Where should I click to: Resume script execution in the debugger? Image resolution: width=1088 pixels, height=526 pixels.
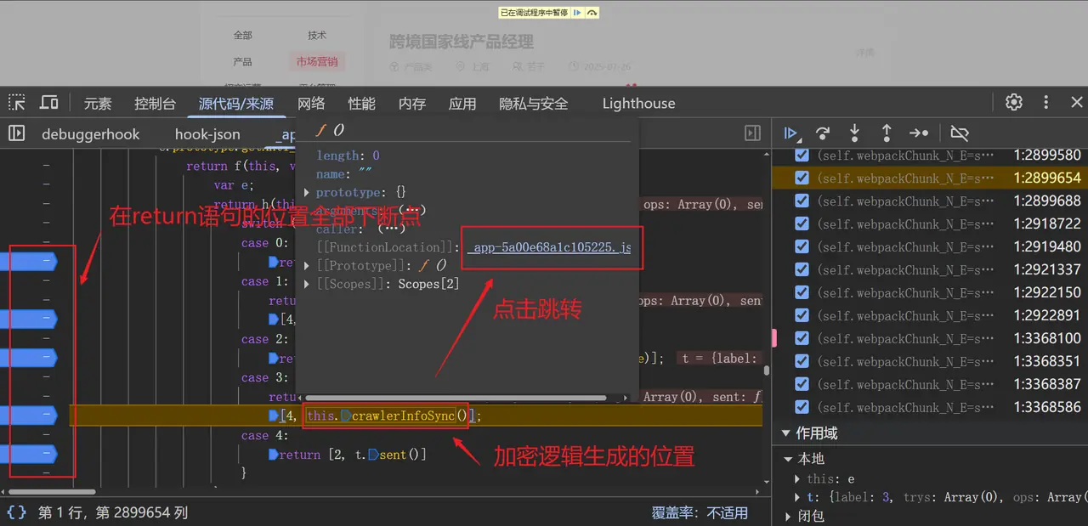click(x=790, y=133)
